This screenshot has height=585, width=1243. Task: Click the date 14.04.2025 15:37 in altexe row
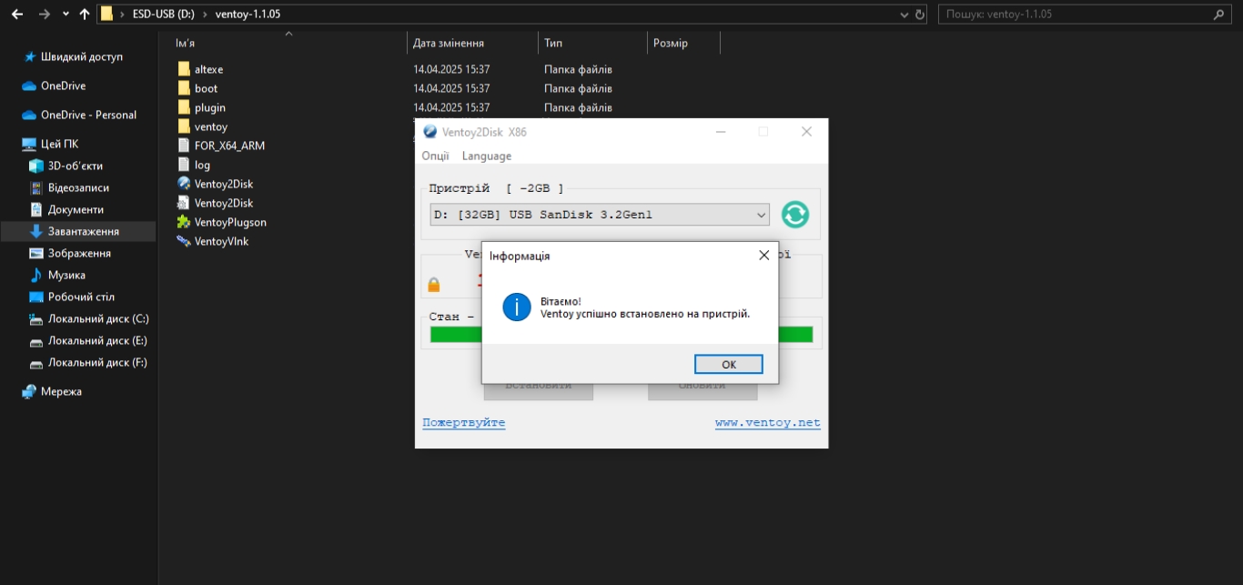pos(451,69)
